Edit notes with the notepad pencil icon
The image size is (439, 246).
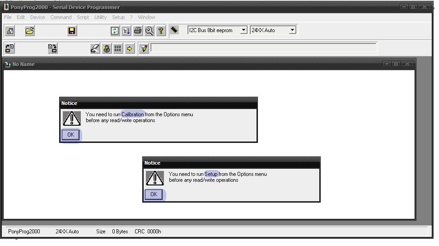pos(144,48)
